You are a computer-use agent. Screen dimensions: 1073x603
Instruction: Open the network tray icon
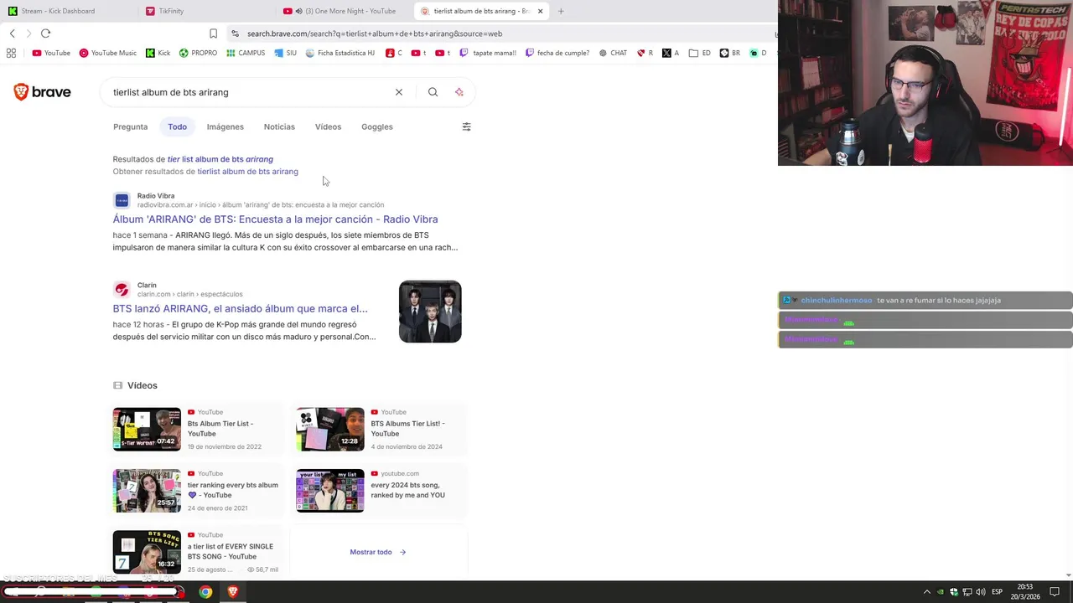click(967, 592)
